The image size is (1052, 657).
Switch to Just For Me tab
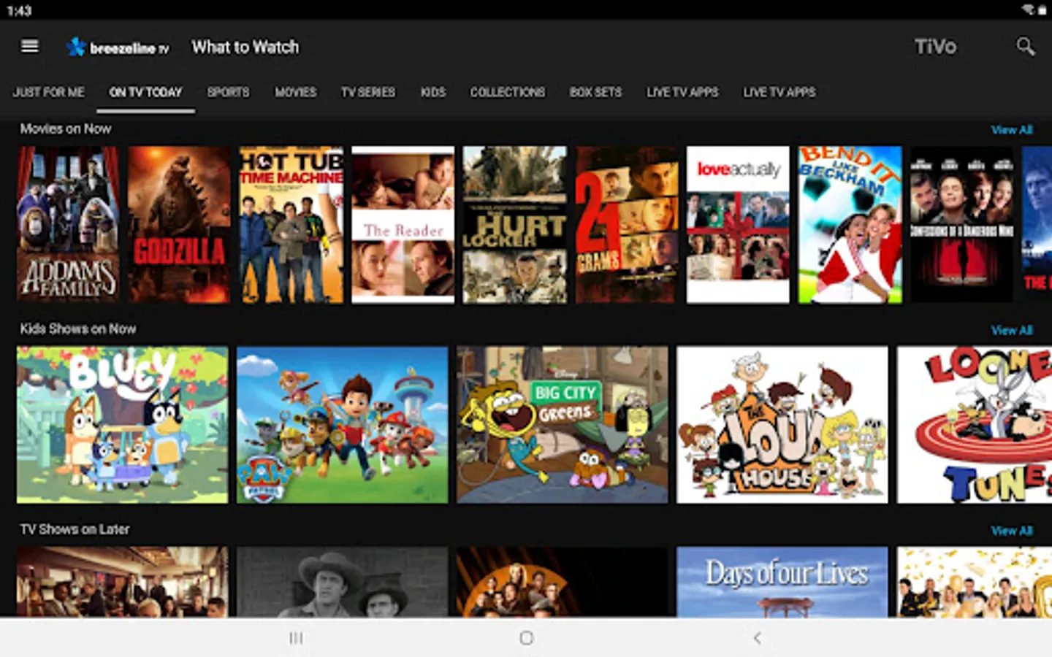[x=48, y=92]
